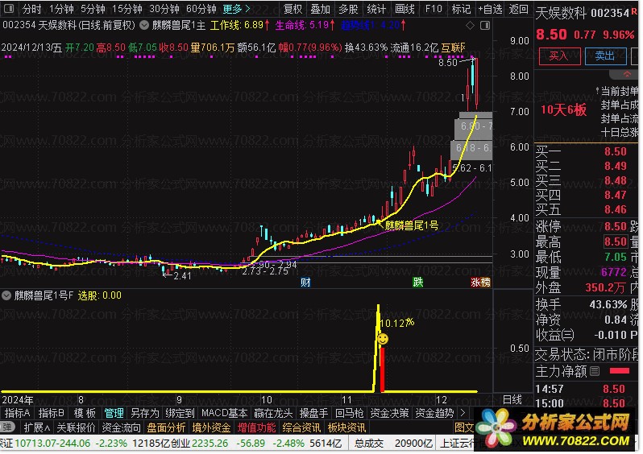Select the 资金决策 indicator
The height and width of the screenshot is (454, 643).
coord(389,413)
